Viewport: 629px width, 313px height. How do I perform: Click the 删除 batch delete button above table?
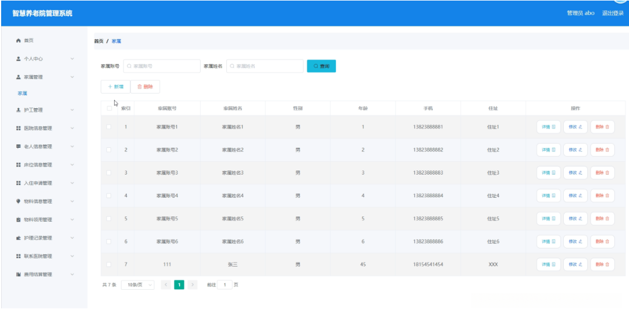click(x=145, y=87)
